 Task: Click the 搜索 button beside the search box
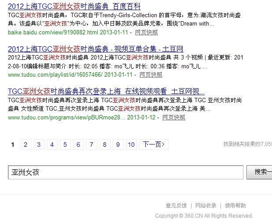click(x=259, y=172)
